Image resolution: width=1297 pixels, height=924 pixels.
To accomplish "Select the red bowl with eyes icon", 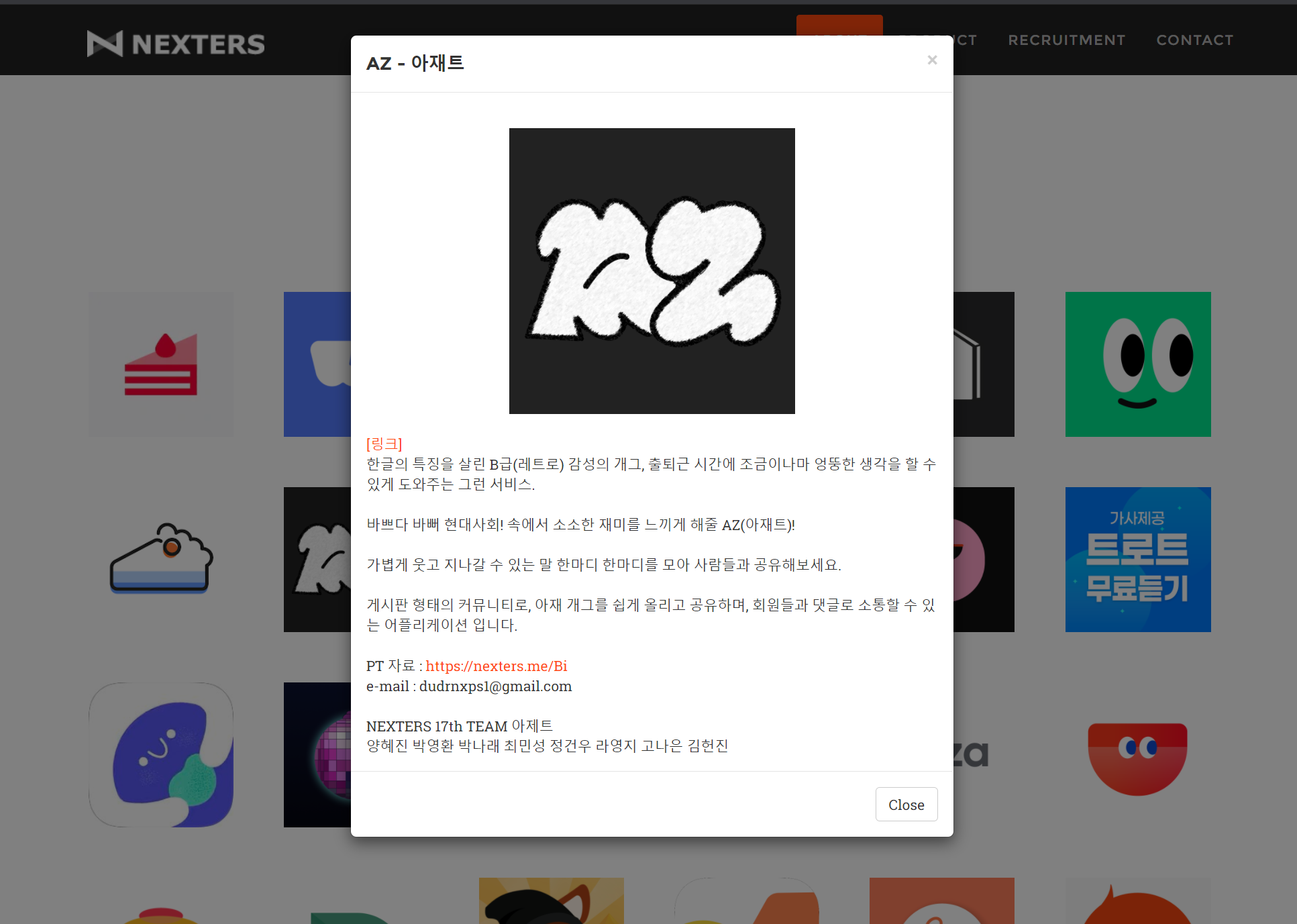I will pos(1138,757).
